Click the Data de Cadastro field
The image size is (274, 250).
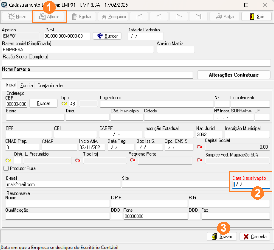(145, 36)
